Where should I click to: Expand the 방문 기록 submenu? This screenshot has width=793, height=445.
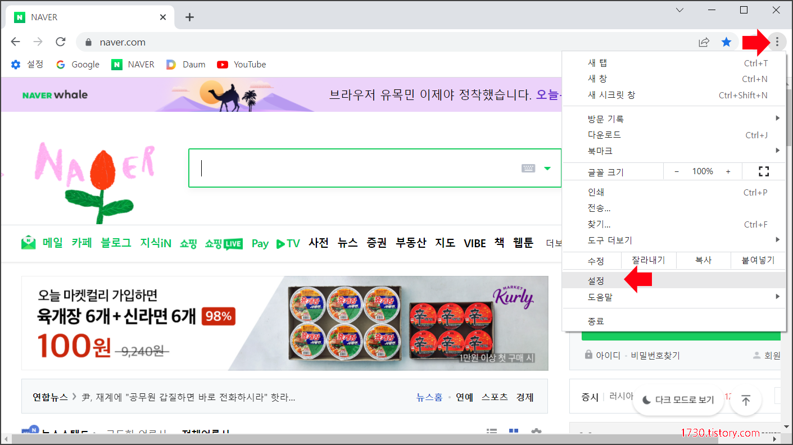point(674,119)
